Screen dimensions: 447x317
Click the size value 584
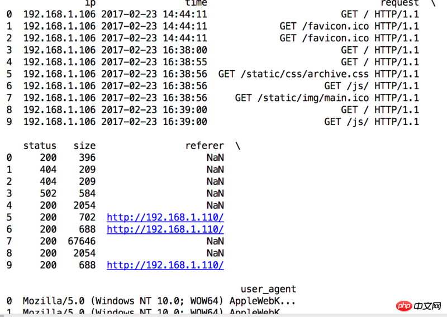87,193
